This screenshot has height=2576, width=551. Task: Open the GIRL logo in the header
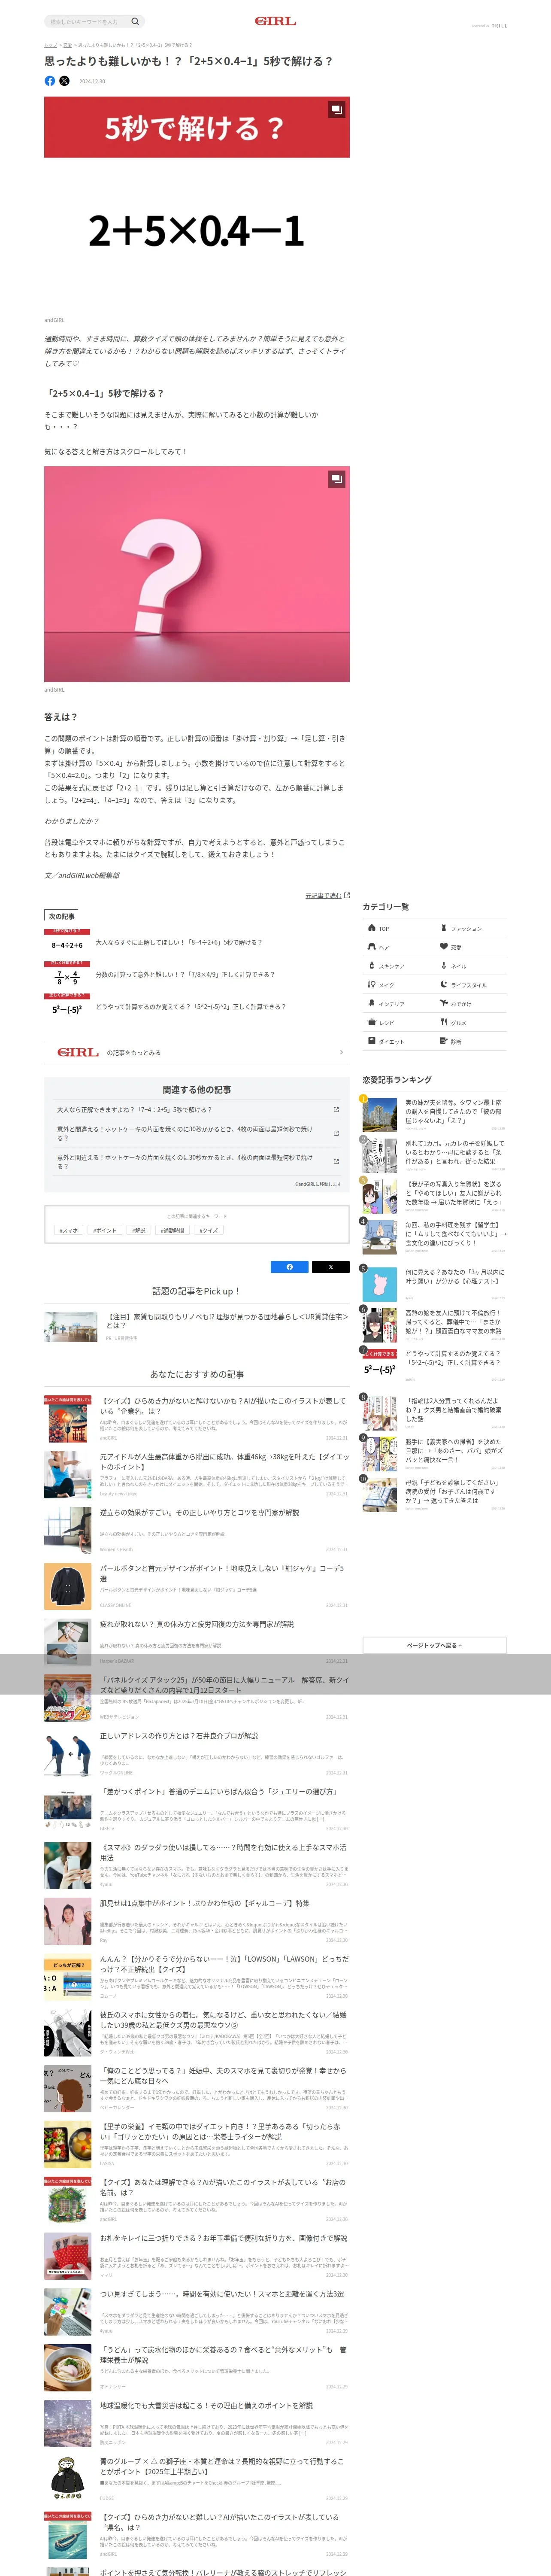coord(275,21)
